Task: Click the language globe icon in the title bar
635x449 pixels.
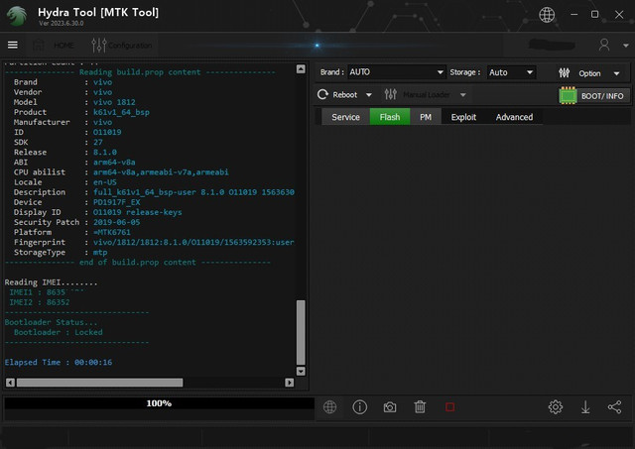Action: click(547, 15)
